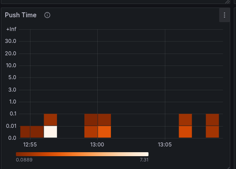Image resolution: width=236 pixels, height=169 pixels.
Task: Click the legend maximum value 7.31
Action: 144,160
